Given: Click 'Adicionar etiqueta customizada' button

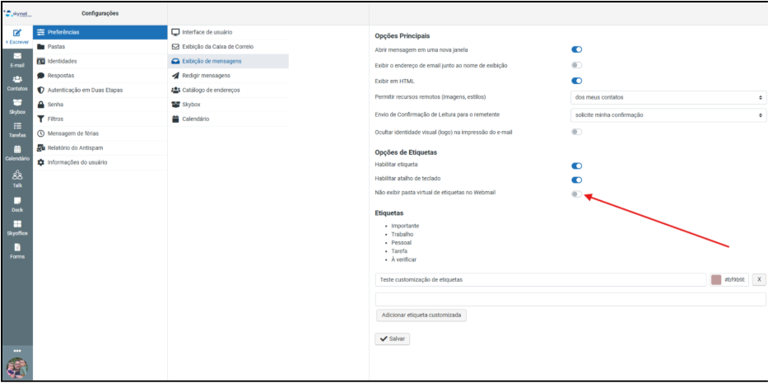Looking at the screenshot, I should [422, 315].
